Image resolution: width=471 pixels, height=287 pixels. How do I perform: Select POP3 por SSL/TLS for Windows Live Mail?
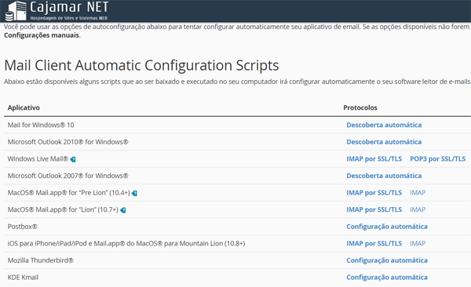[438, 159]
